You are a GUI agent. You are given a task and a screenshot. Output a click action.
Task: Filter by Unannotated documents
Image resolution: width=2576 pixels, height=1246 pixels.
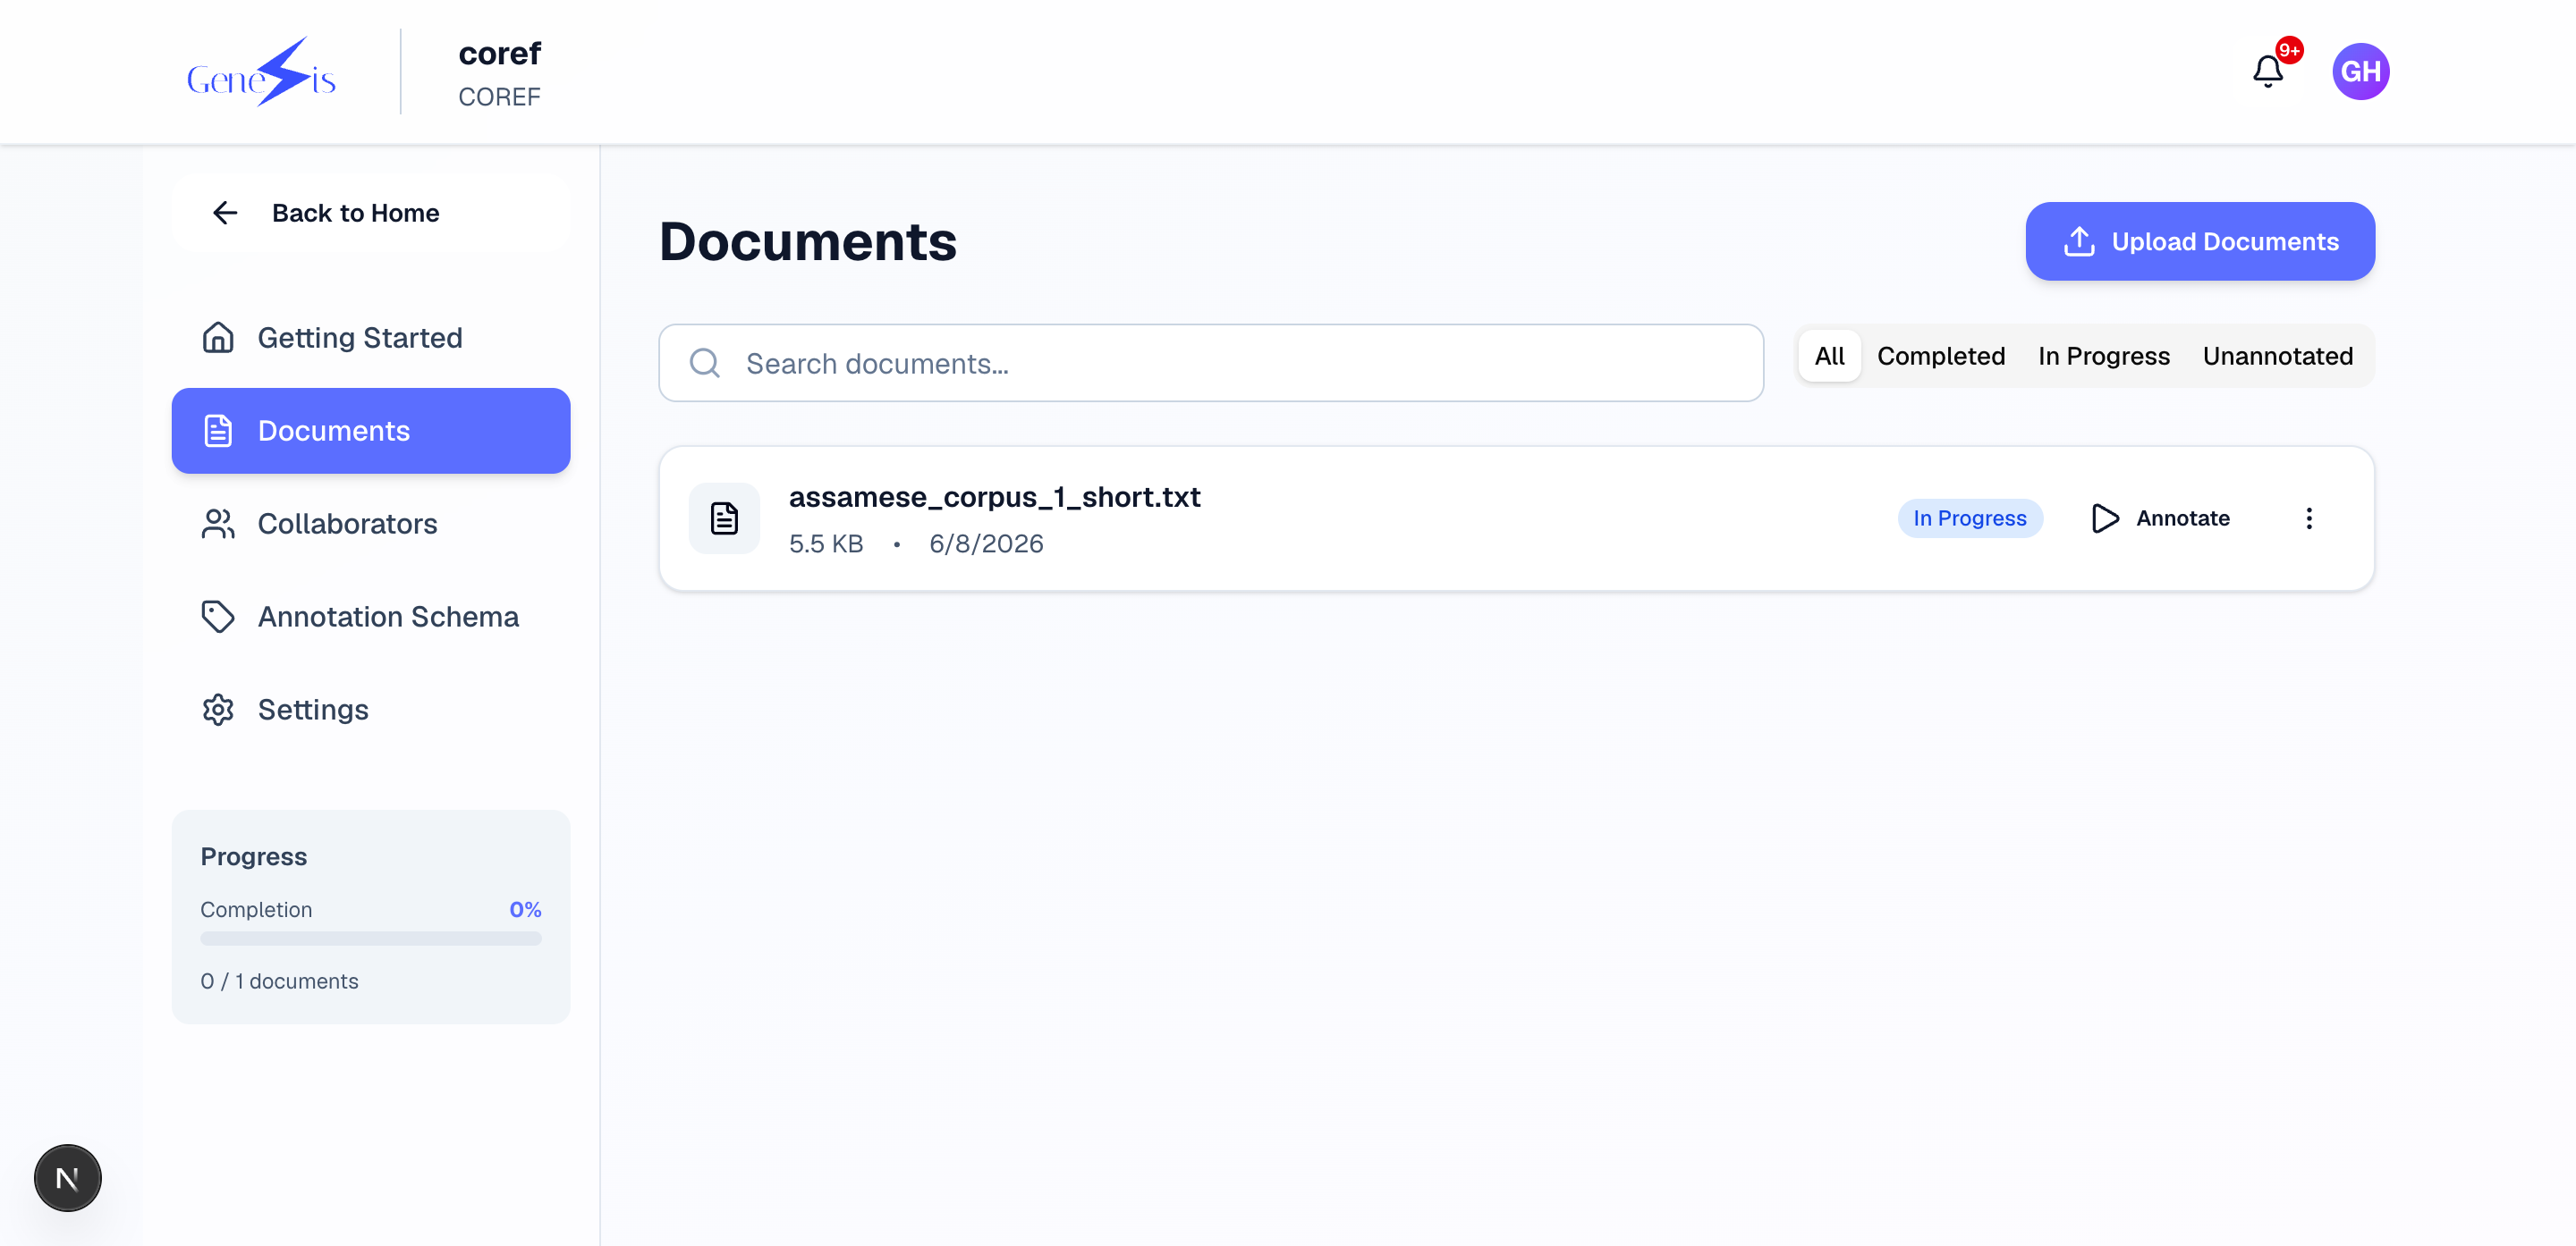(x=2278, y=356)
